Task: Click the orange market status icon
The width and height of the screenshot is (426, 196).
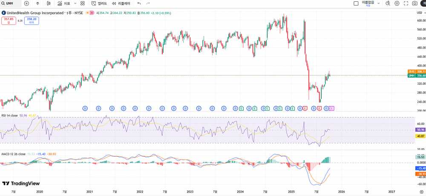Action: click(87, 13)
